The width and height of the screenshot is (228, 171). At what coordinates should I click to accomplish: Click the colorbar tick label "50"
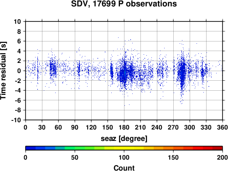point(75,157)
